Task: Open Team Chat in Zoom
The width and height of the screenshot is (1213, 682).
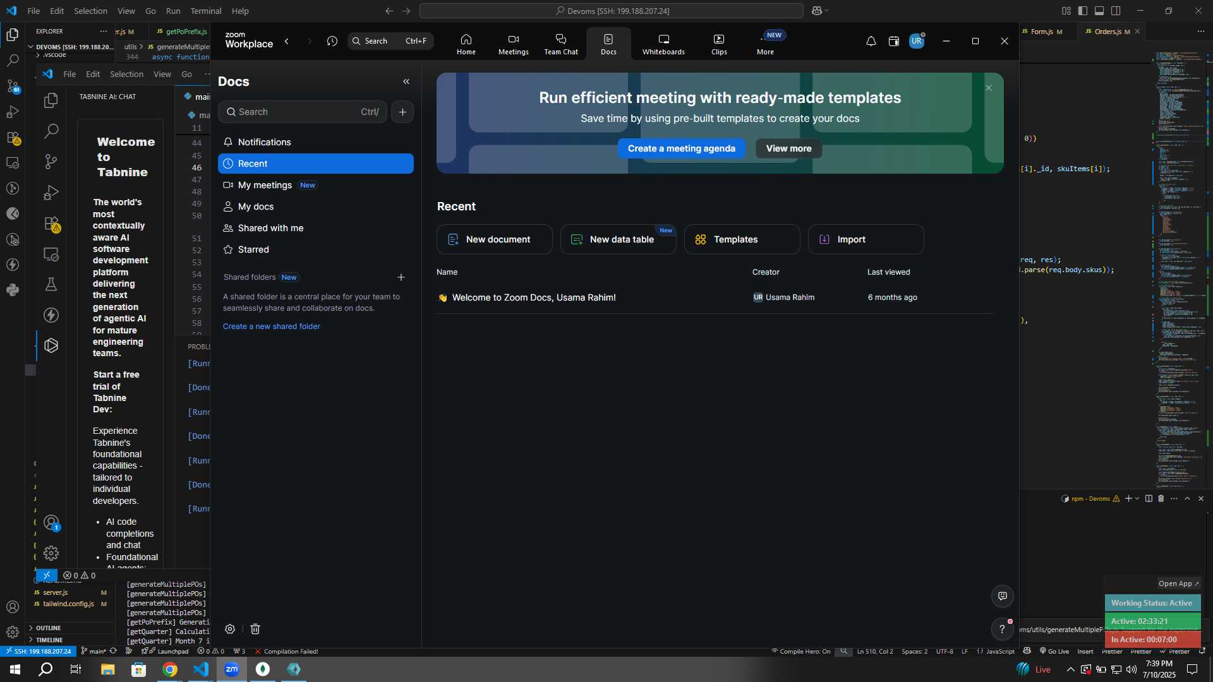Action: (x=561, y=44)
